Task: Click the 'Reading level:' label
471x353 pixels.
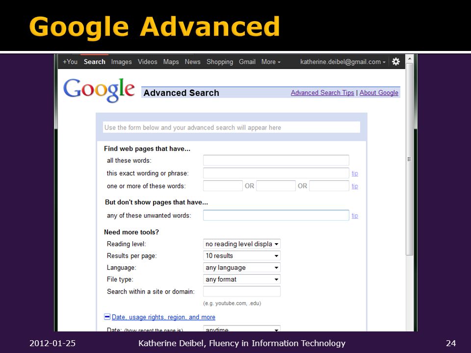Action: (x=127, y=244)
